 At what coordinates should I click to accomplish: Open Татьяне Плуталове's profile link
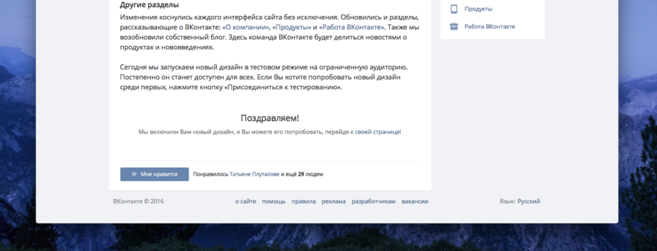(254, 174)
